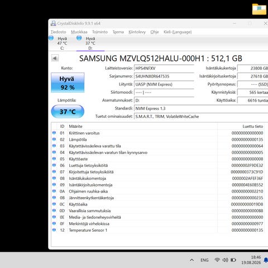Open the Toiminto menu
268x268 pixels.
(100, 32)
